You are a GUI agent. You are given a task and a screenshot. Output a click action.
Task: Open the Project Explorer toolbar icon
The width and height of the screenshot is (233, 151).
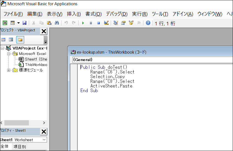(116, 23)
